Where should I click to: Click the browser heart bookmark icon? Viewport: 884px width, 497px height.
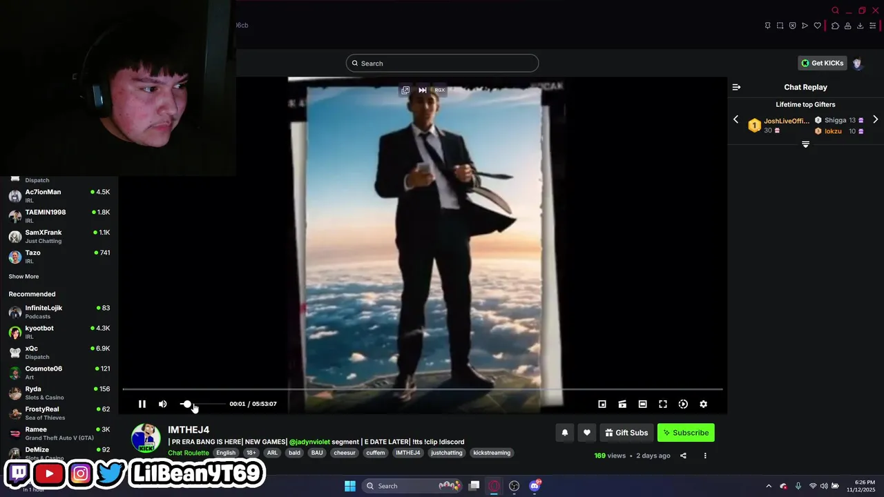pyautogui.click(x=817, y=26)
